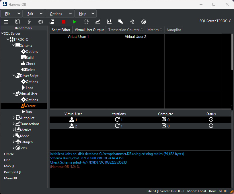Click the 'Schema Build jobid' console line
Screen dimensions: 234x194
87,158
